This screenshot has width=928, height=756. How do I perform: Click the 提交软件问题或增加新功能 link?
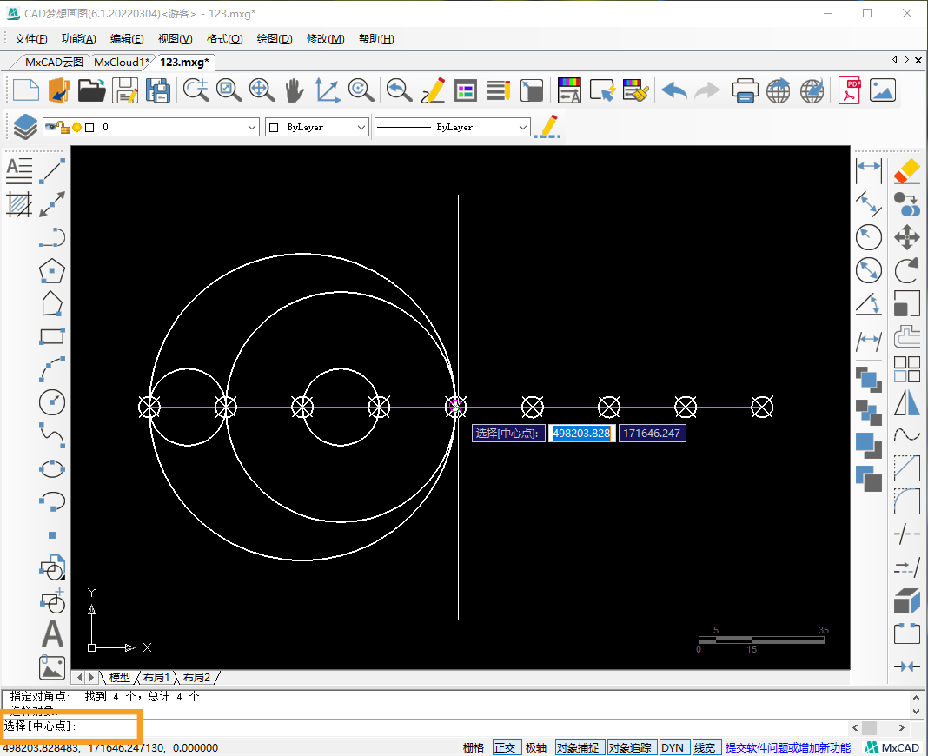(788, 747)
